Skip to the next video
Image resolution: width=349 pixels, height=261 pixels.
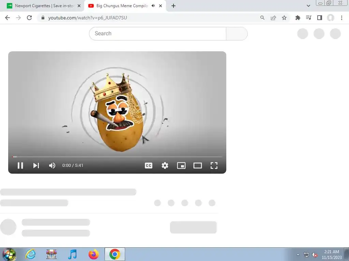click(36, 166)
